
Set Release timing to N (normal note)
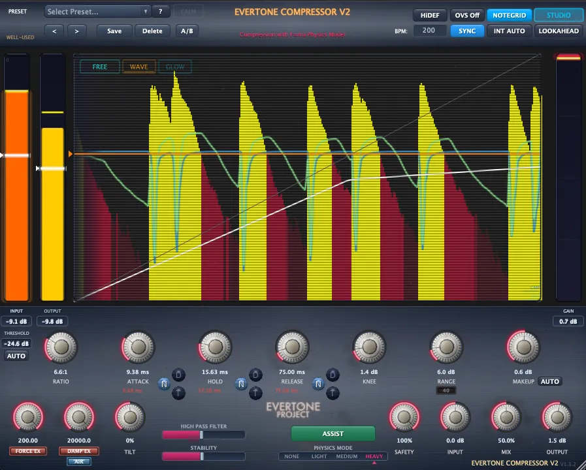[x=318, y=384]
